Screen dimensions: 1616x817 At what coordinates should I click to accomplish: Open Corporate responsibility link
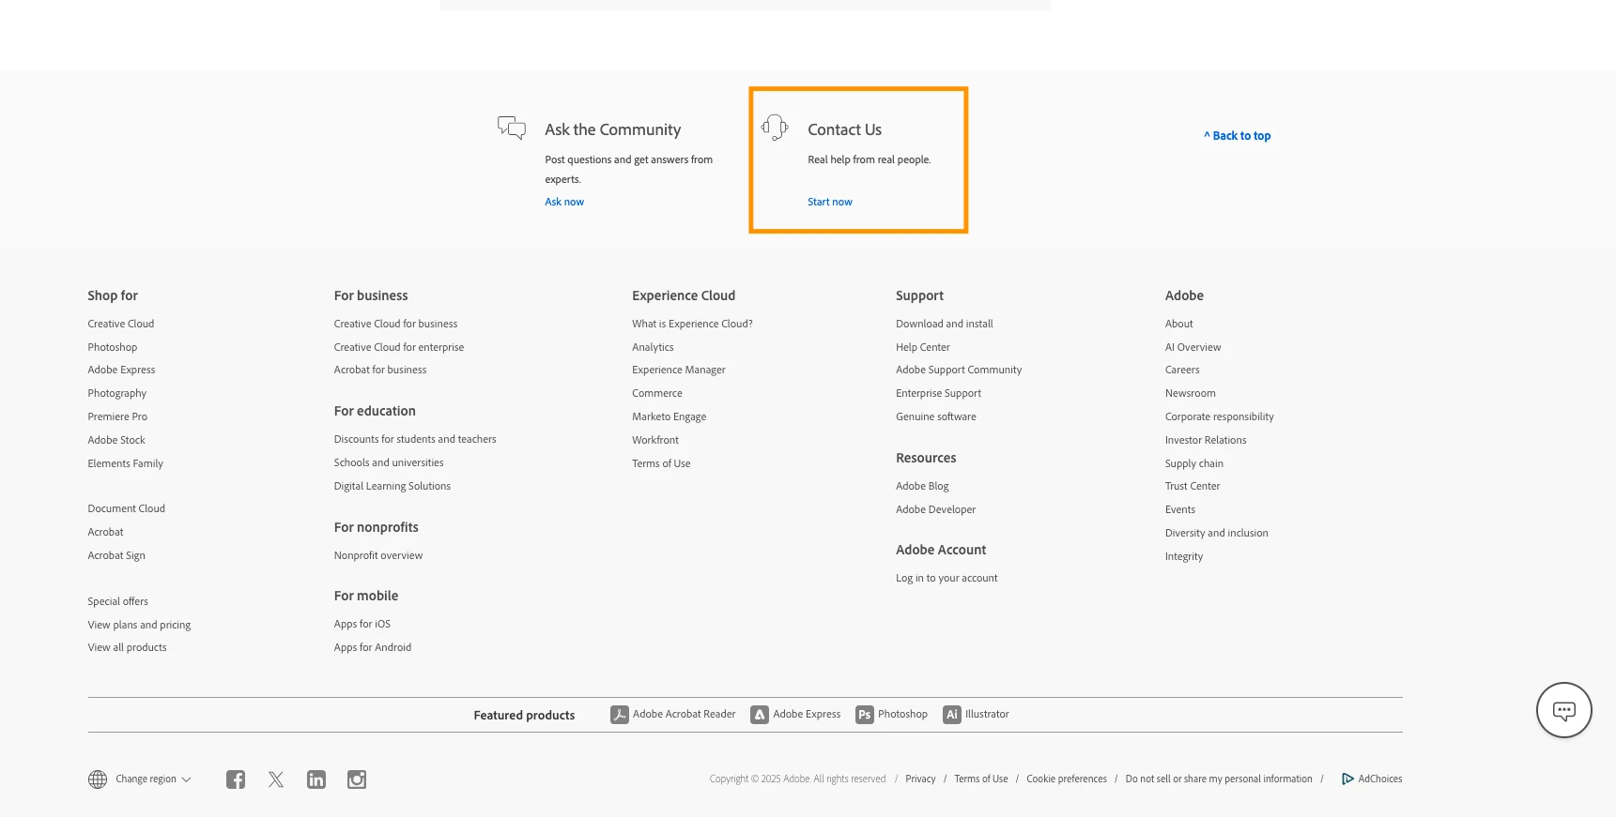1220,416
